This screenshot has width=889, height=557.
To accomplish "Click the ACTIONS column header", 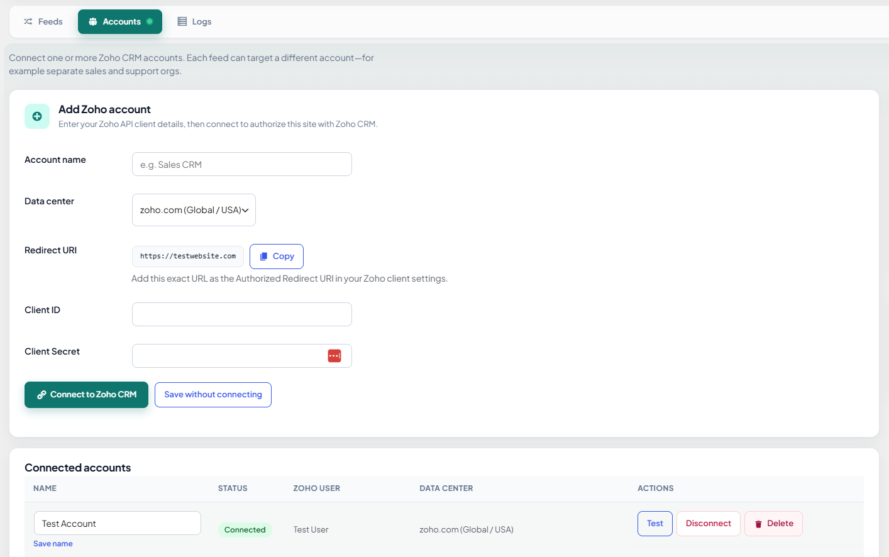I will tap(656, 488).
